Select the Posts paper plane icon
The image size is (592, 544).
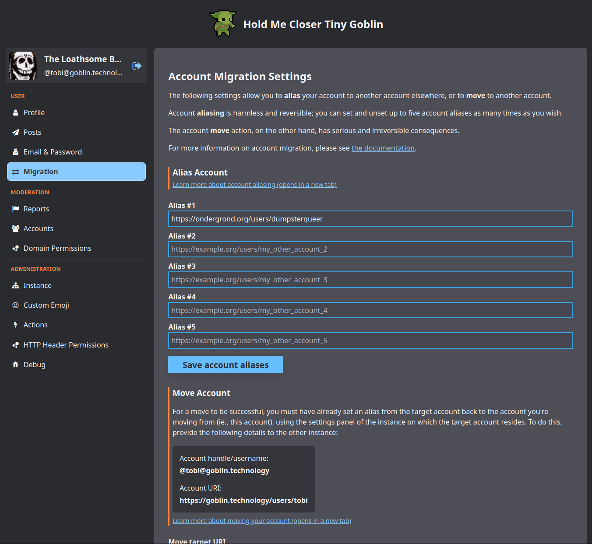pyautogui.click(x=16, y=132)
